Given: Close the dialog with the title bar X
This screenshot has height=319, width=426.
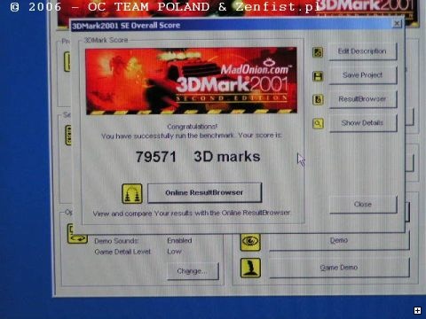Looking at the screenshot, I should 397,23.
